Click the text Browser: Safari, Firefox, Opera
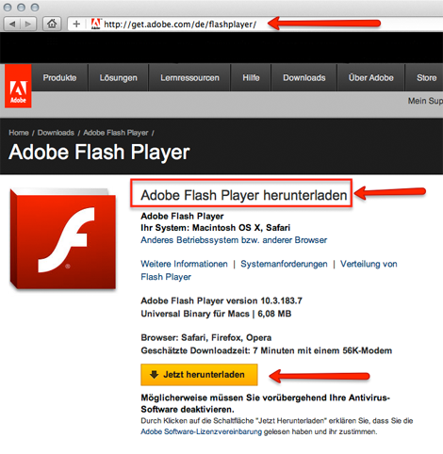 pyautogui.click(x=206, y=338)
